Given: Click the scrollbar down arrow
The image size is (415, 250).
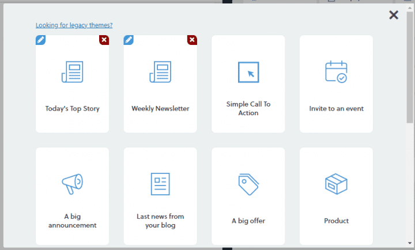Looking at the screenshot, I should pos(410,243).
